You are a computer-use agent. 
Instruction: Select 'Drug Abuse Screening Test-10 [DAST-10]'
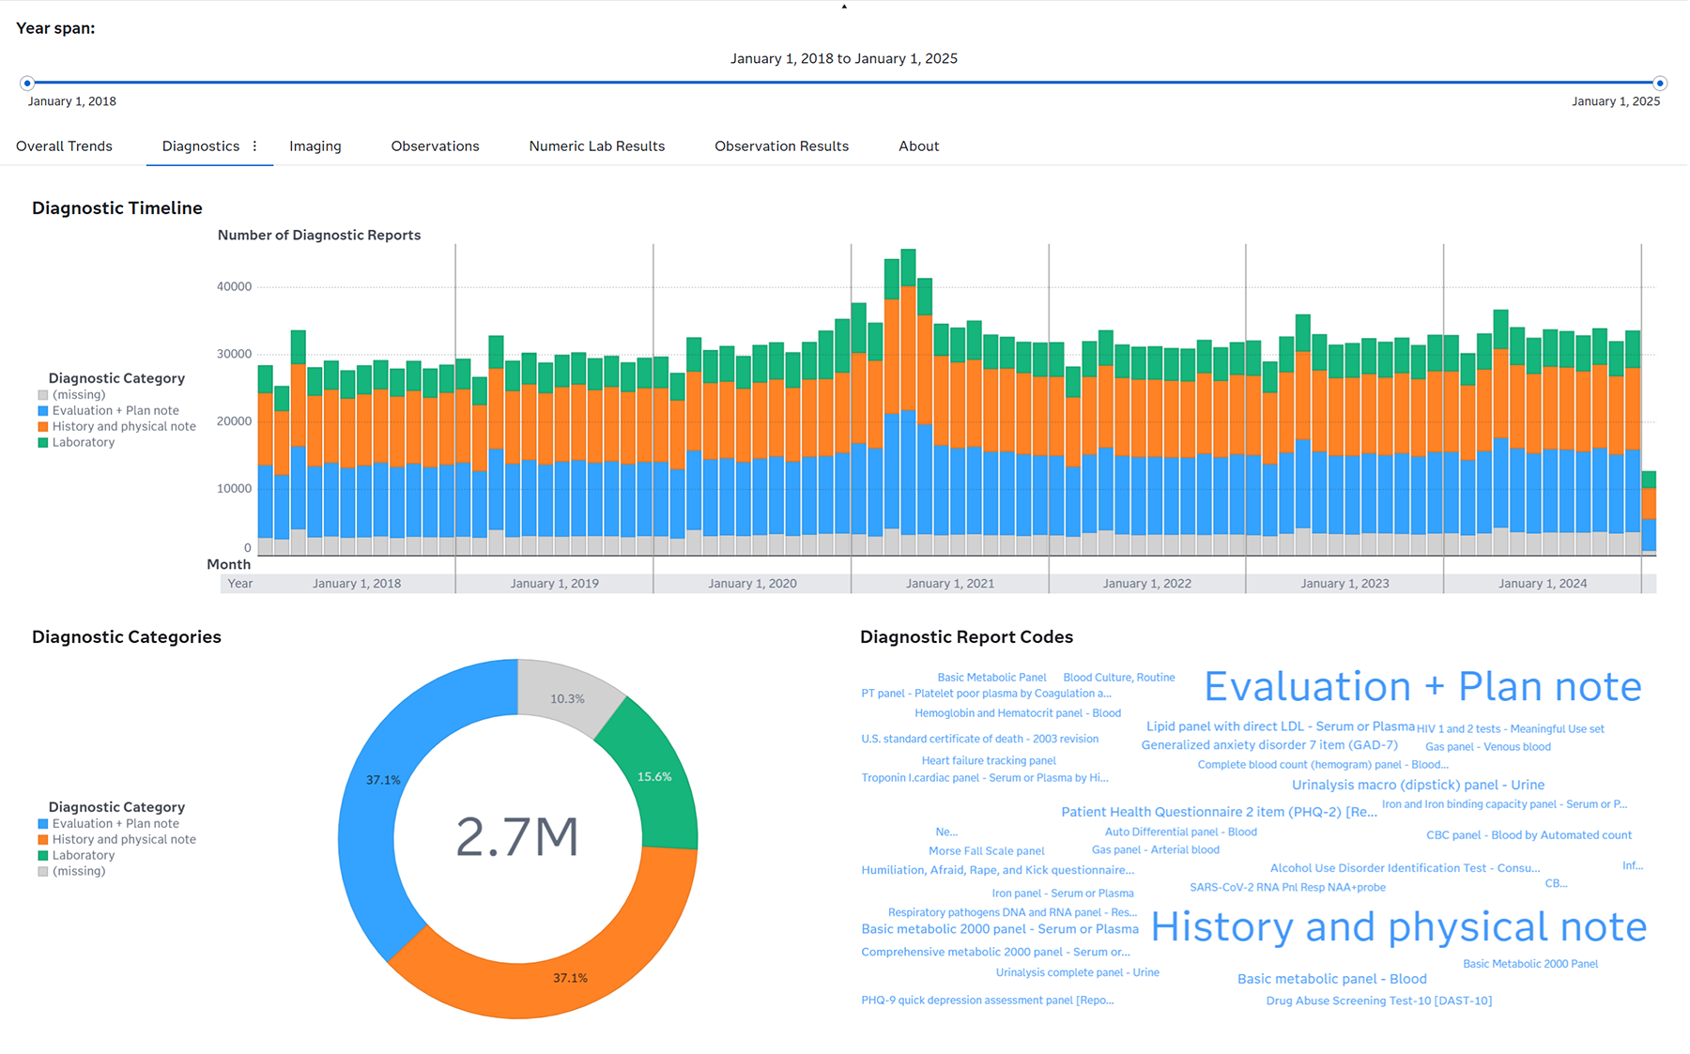1378,1001
